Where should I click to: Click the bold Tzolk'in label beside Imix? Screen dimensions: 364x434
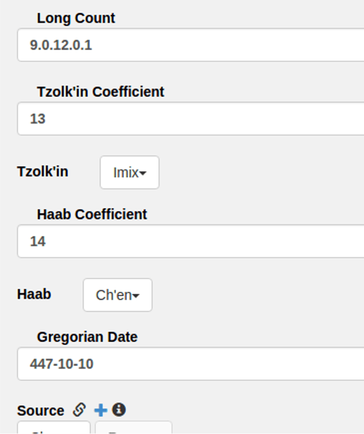point(43,171)
